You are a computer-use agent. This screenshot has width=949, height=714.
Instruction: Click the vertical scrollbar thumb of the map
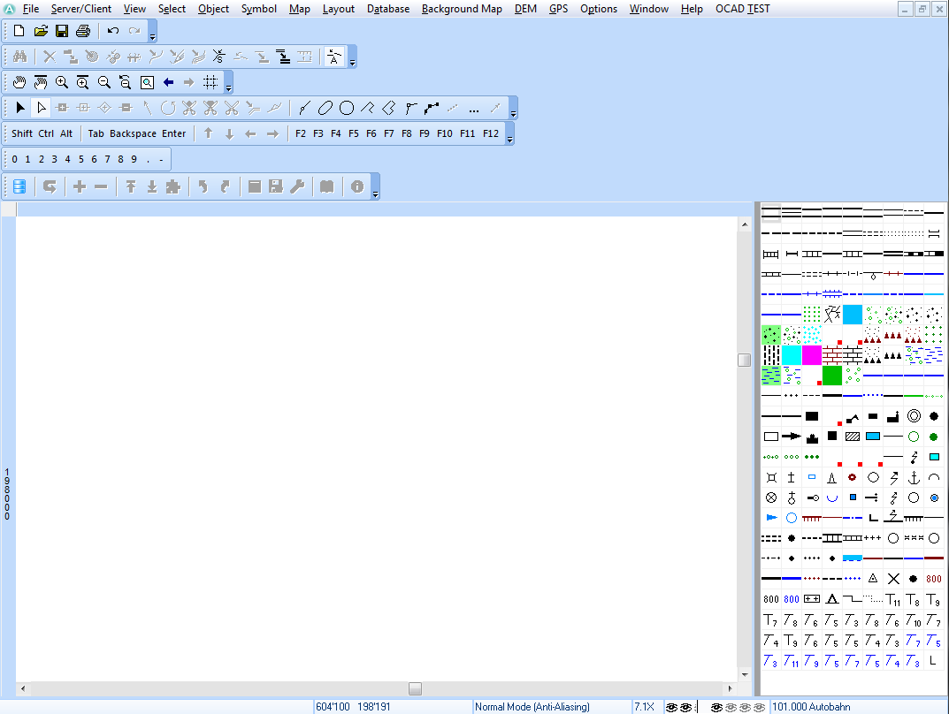coord(745,360)
